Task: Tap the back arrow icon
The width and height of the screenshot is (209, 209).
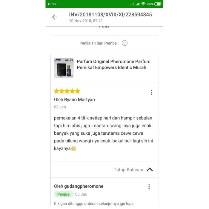Action: (x=55, y=17)
